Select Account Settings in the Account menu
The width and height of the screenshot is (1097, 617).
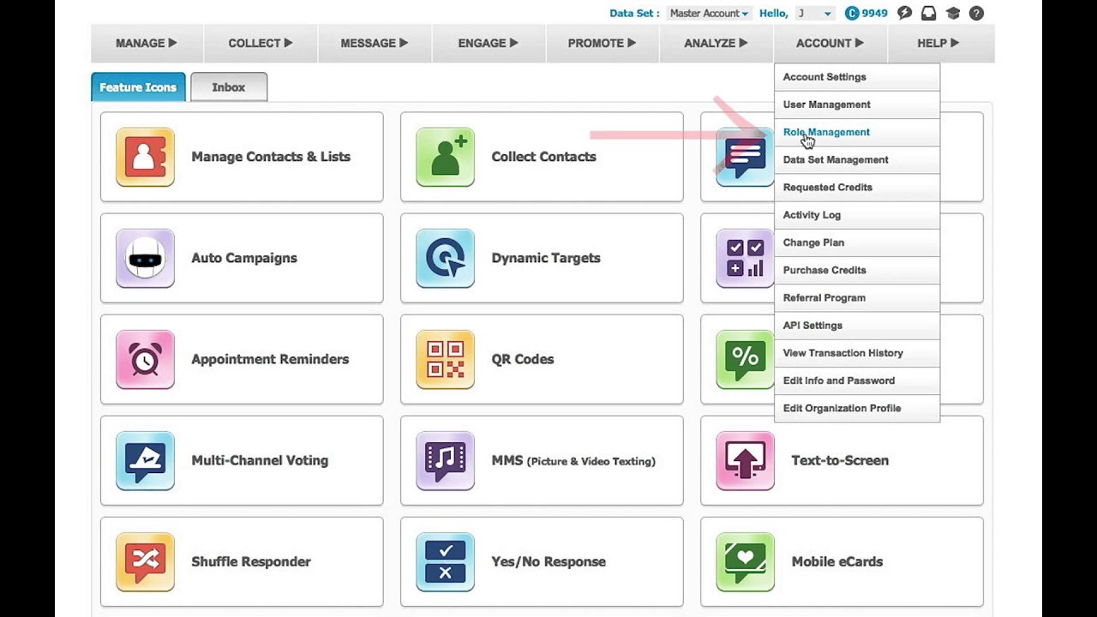coord(857,77)
